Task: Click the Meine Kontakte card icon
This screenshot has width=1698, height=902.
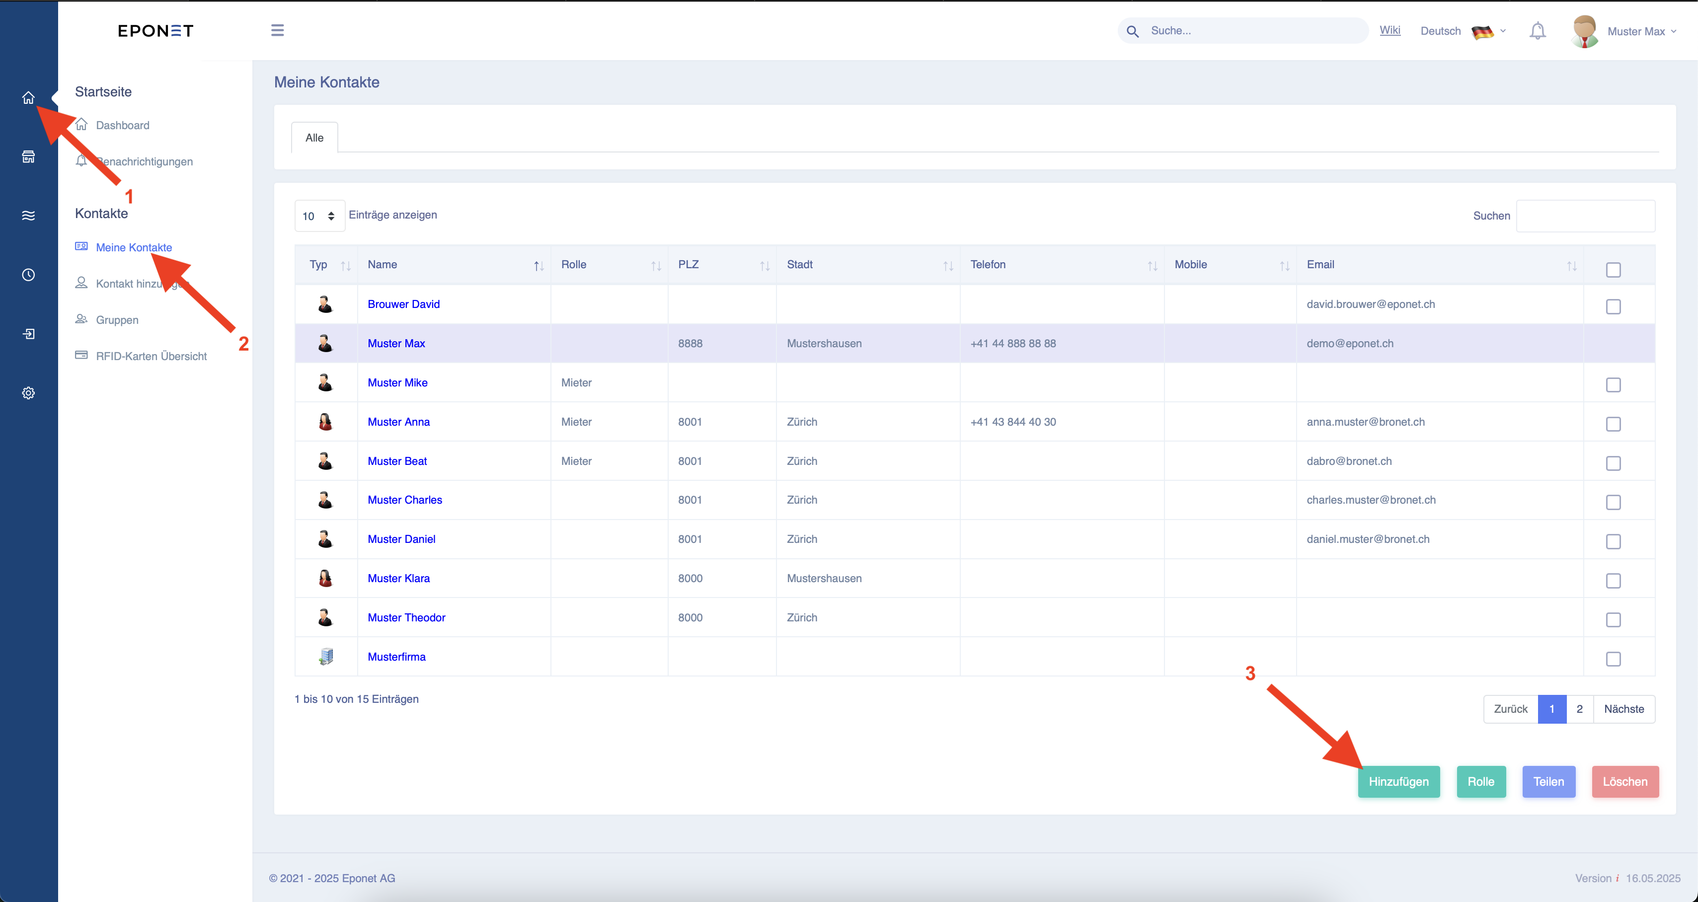Action: tap(81, 246)
